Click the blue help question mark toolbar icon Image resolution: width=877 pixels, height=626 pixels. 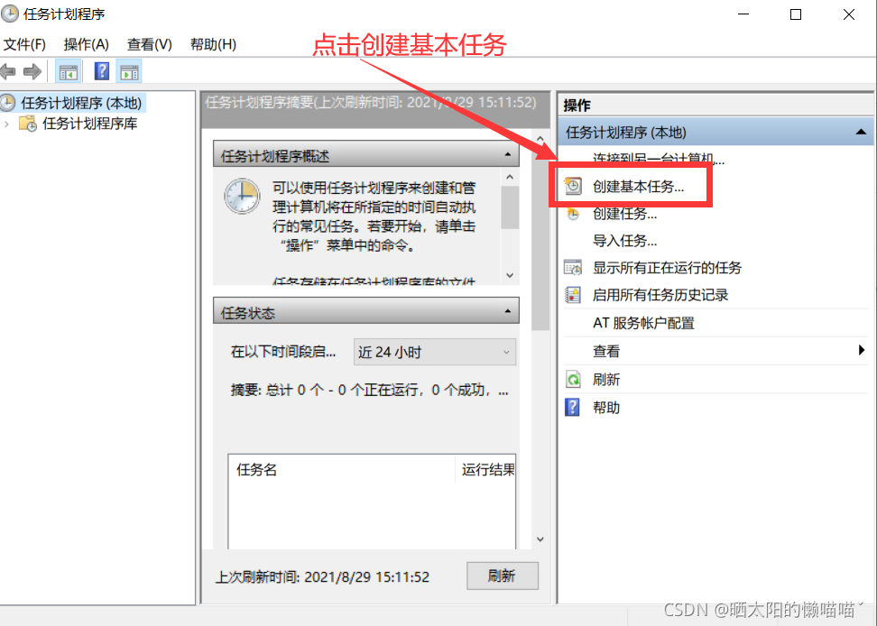click(x=102, y=71)
